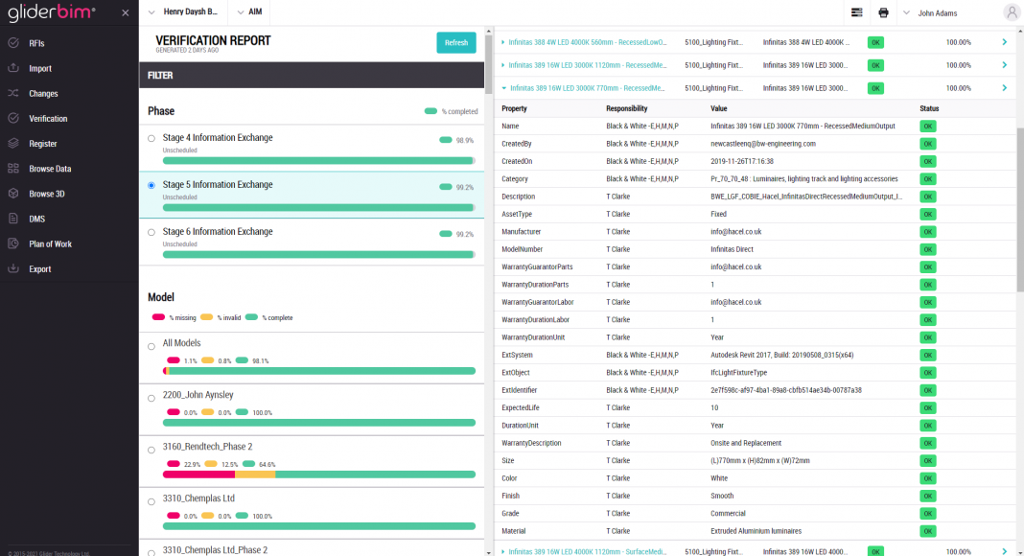Click the IfcLightFixtureType value
This screenshot has width=1024, height=556.
pyautogui.click(x=738, y=373)
